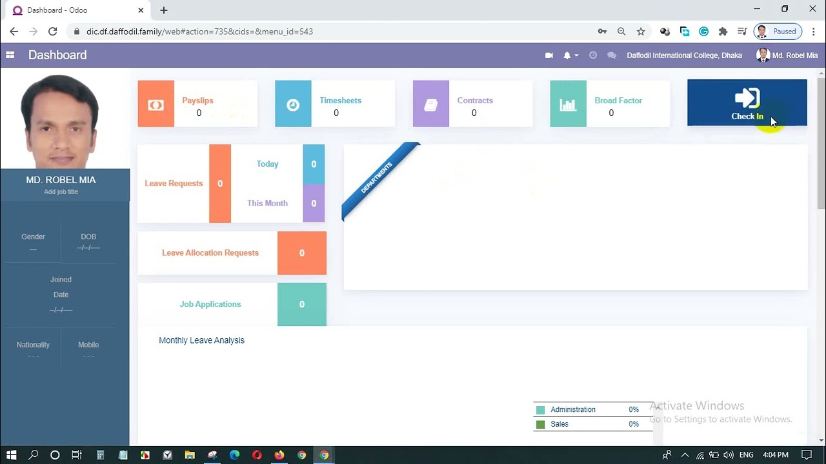Screen dimensions: 826x464
Task: Click MD. ROBEL MIA name in sidebar
Action: tap(61, 180)
